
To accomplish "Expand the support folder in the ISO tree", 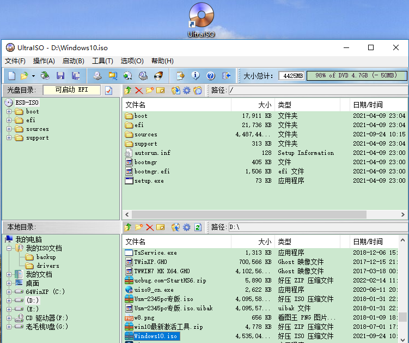I will click(9, 137).
